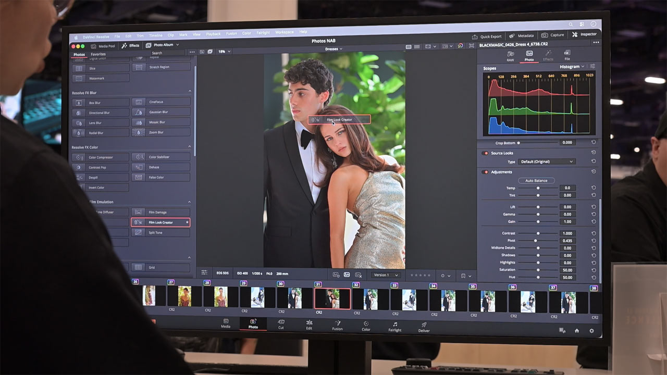Click the effects Search field

168,53
